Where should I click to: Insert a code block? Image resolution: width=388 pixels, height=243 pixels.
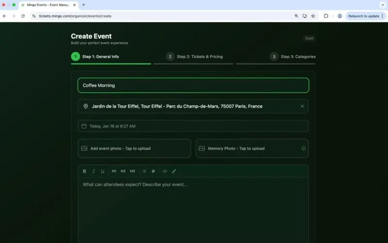click(x=165, y=171)
